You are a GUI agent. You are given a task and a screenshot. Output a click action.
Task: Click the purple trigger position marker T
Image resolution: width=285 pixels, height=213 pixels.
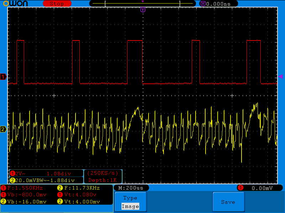point(143,10)
